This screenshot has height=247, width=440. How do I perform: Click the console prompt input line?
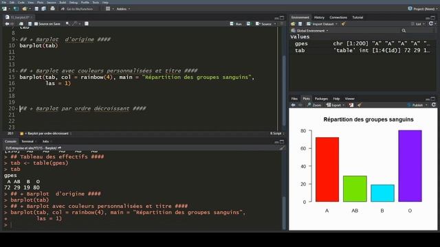pos(143,225)
